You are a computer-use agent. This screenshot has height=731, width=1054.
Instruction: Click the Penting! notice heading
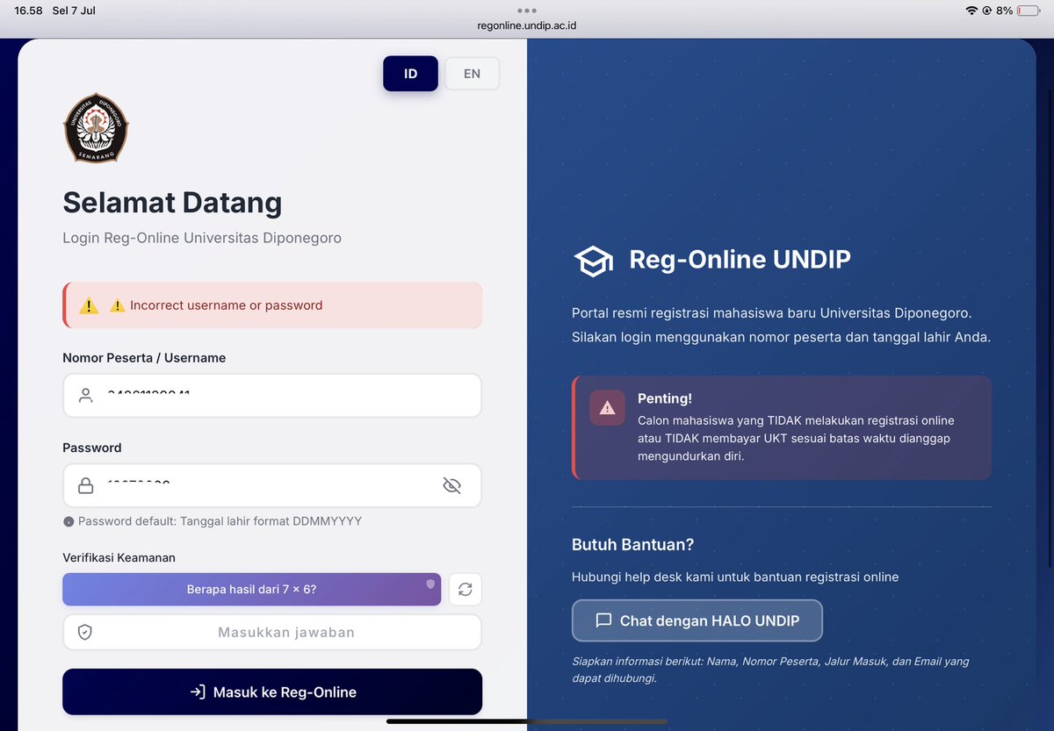coord(665,398)
